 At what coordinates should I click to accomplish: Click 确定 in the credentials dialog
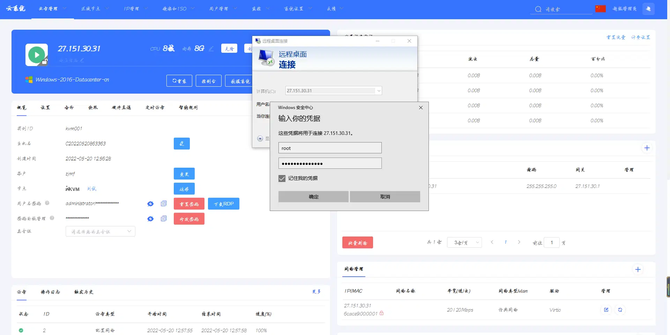point(313,197)
